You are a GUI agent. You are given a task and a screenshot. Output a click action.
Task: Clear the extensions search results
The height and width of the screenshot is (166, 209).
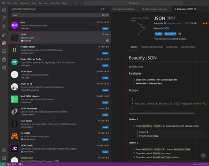point(103,15)
